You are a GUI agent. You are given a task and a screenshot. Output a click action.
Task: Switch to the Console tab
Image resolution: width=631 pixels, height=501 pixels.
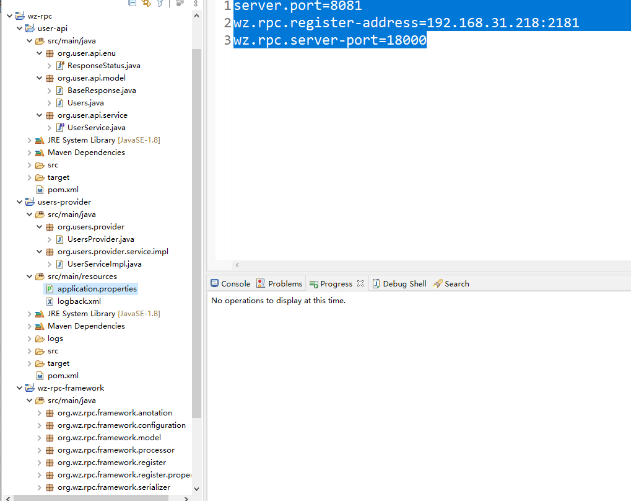tap(230, 284)
